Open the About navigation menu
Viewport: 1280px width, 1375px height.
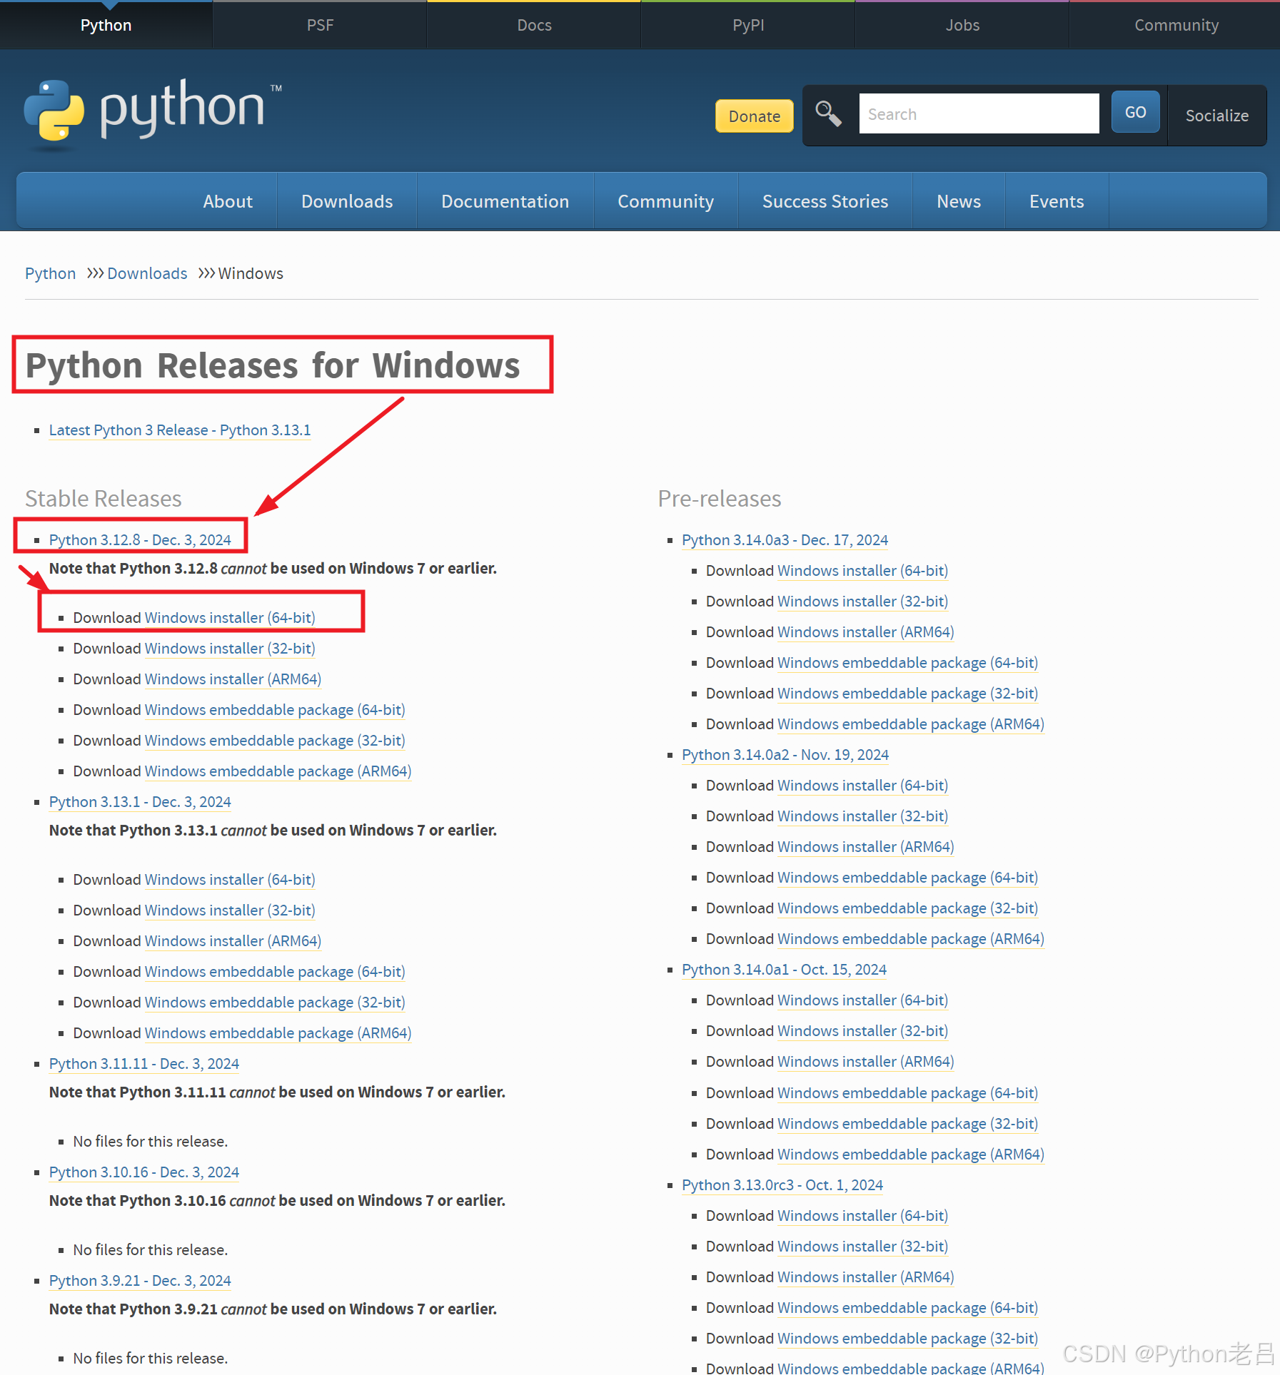228,201
